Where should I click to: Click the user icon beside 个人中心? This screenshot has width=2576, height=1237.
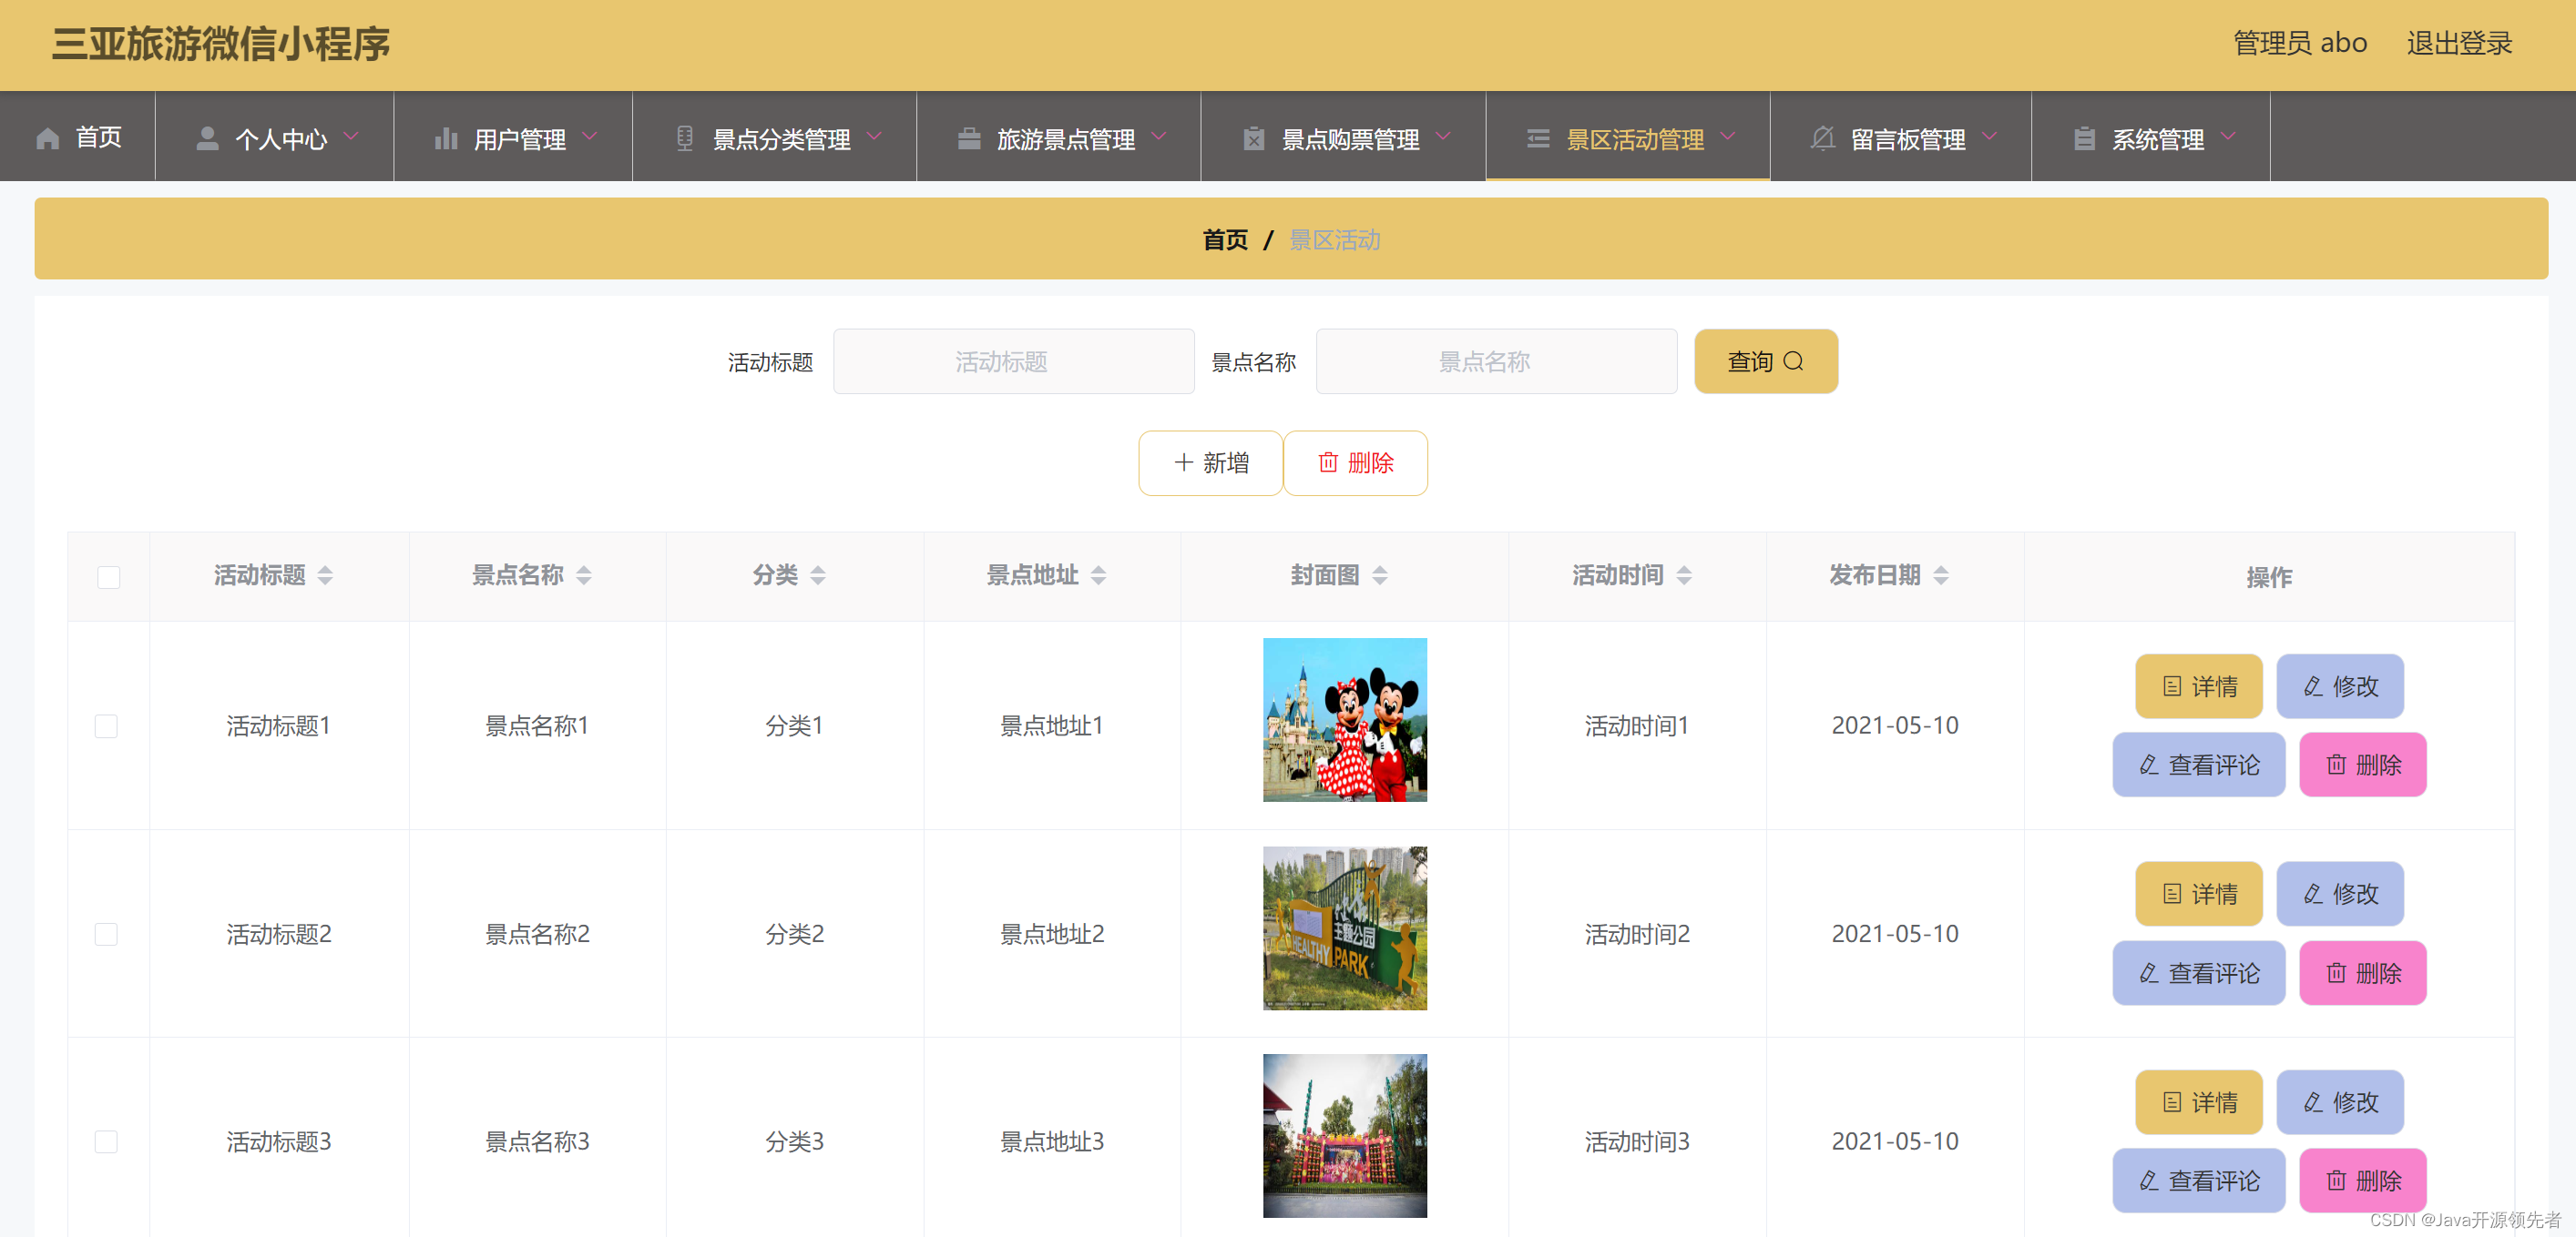(207, 137)
